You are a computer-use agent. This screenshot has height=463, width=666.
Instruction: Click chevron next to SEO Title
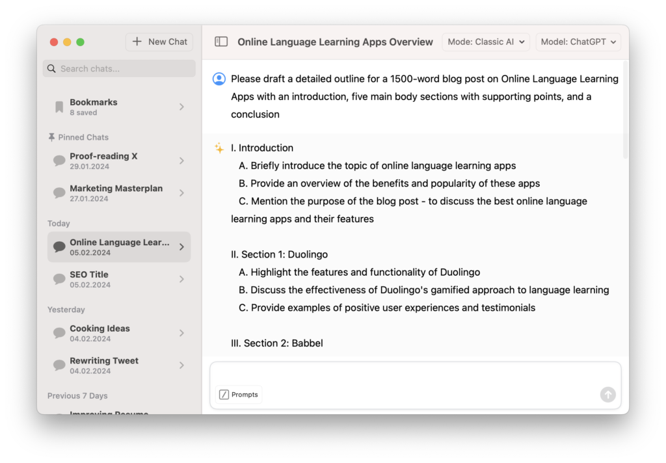(x=182, y=279)
